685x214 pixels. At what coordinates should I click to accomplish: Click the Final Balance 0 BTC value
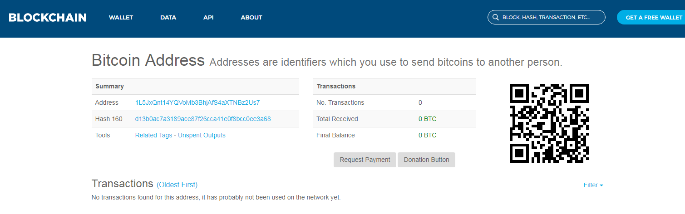[427, 135]
